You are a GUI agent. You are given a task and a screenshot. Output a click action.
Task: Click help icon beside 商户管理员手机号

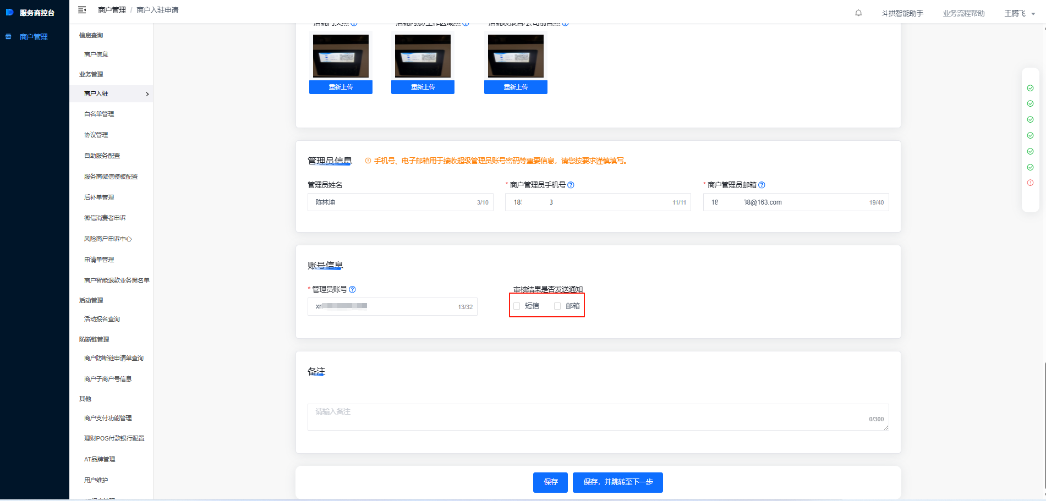tap(571, 185)
